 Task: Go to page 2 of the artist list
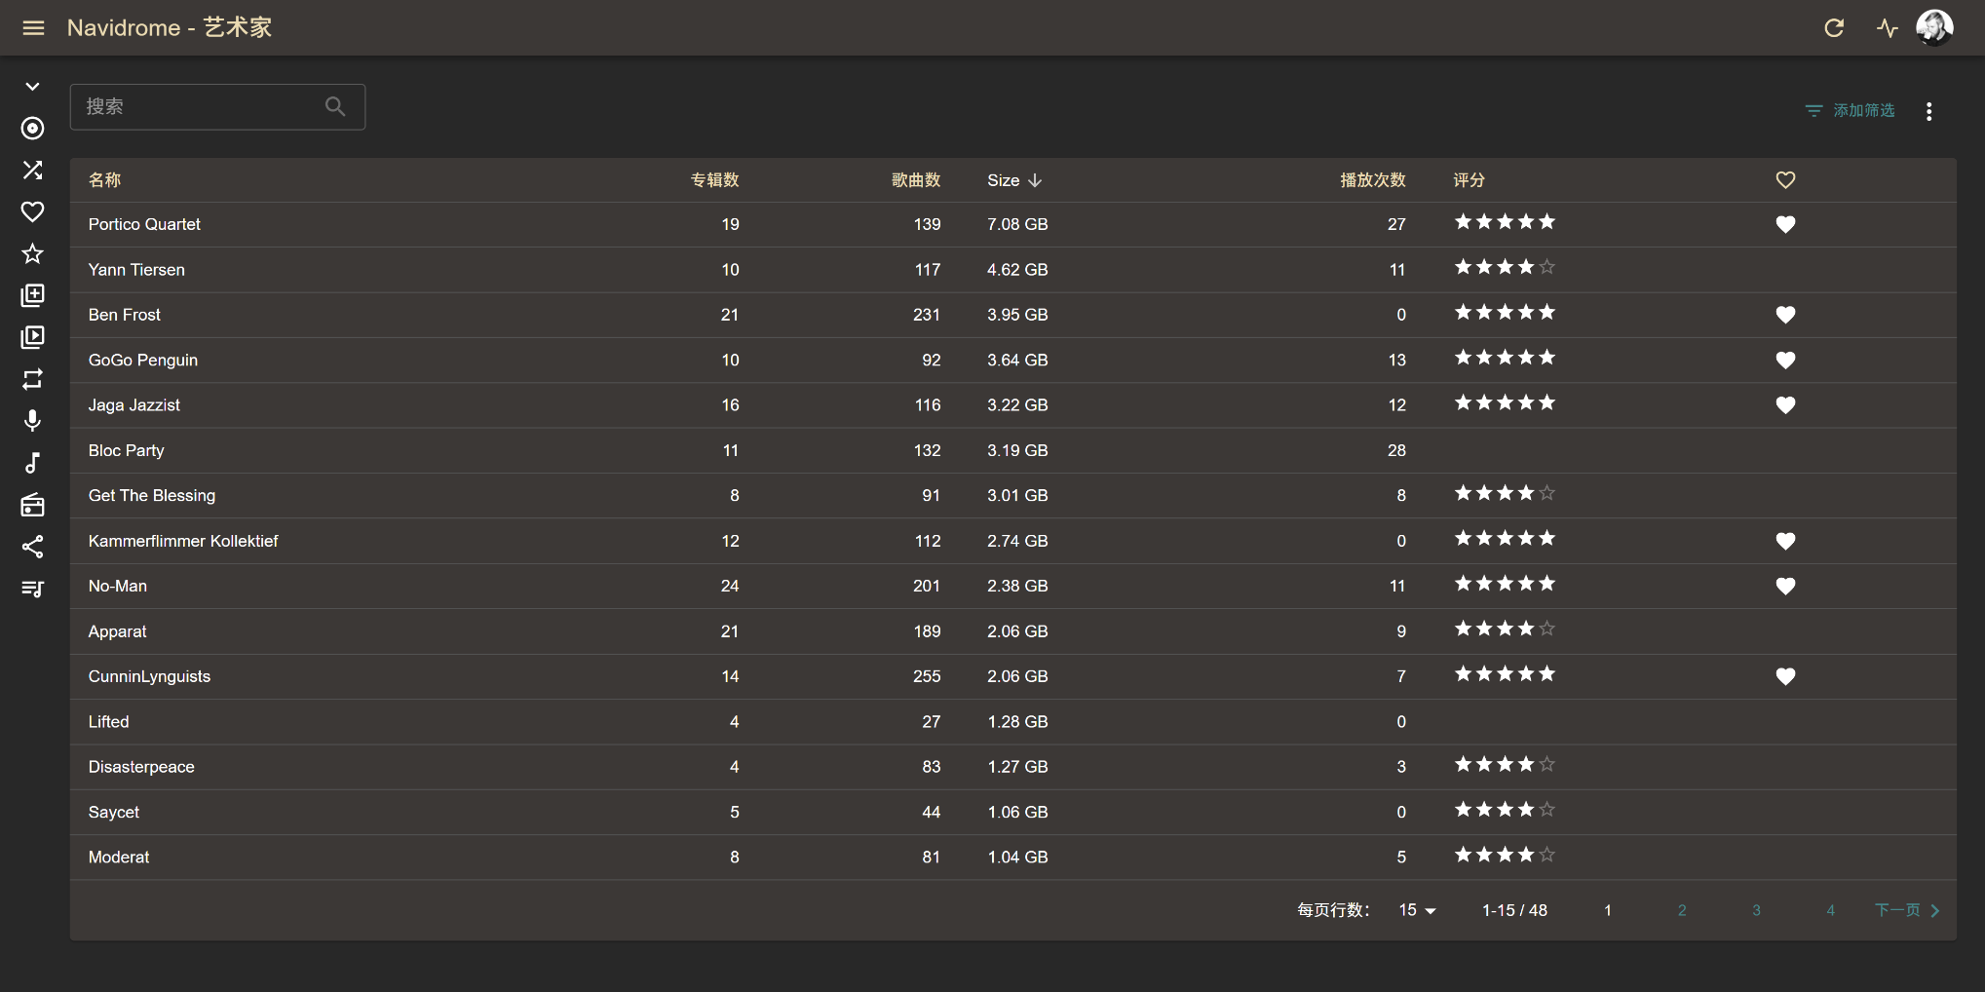[1681, 910]
